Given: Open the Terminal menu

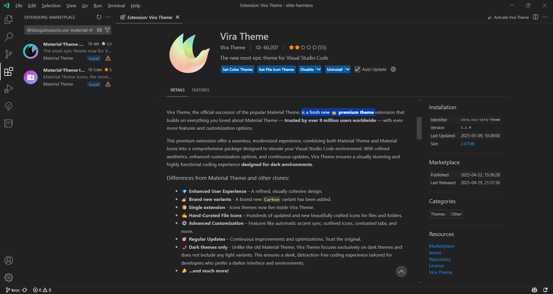Looking at the screenshot, I should tap(116, 5).
